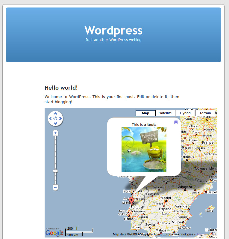This screenshot has width=229, height=239.
Task: Click the hand icon to recenter map
Action: coord(55,118)
